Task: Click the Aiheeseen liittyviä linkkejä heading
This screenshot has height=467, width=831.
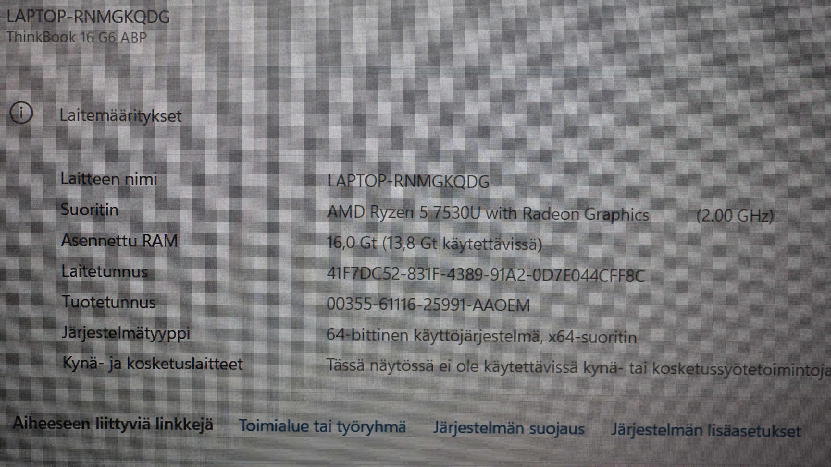Action: coord(113,424)
